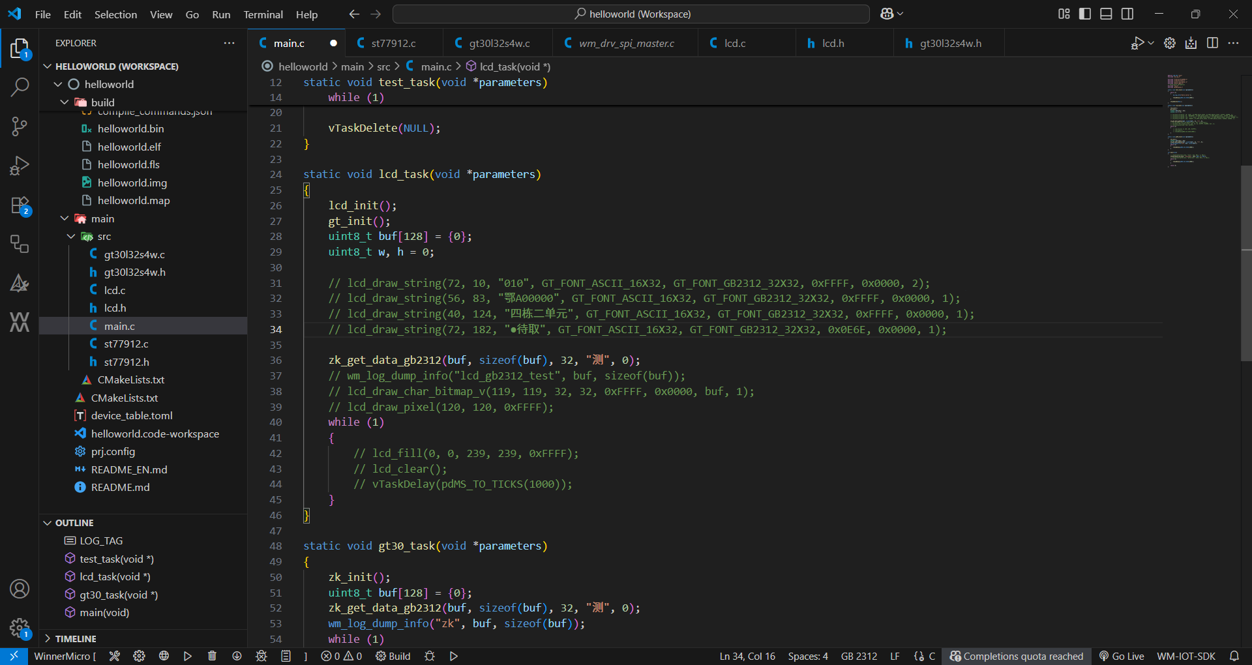The width and height of the screenshot is (1252, 665).
Task: Go back using title bar arrow
Action: [x=354, y=14]
